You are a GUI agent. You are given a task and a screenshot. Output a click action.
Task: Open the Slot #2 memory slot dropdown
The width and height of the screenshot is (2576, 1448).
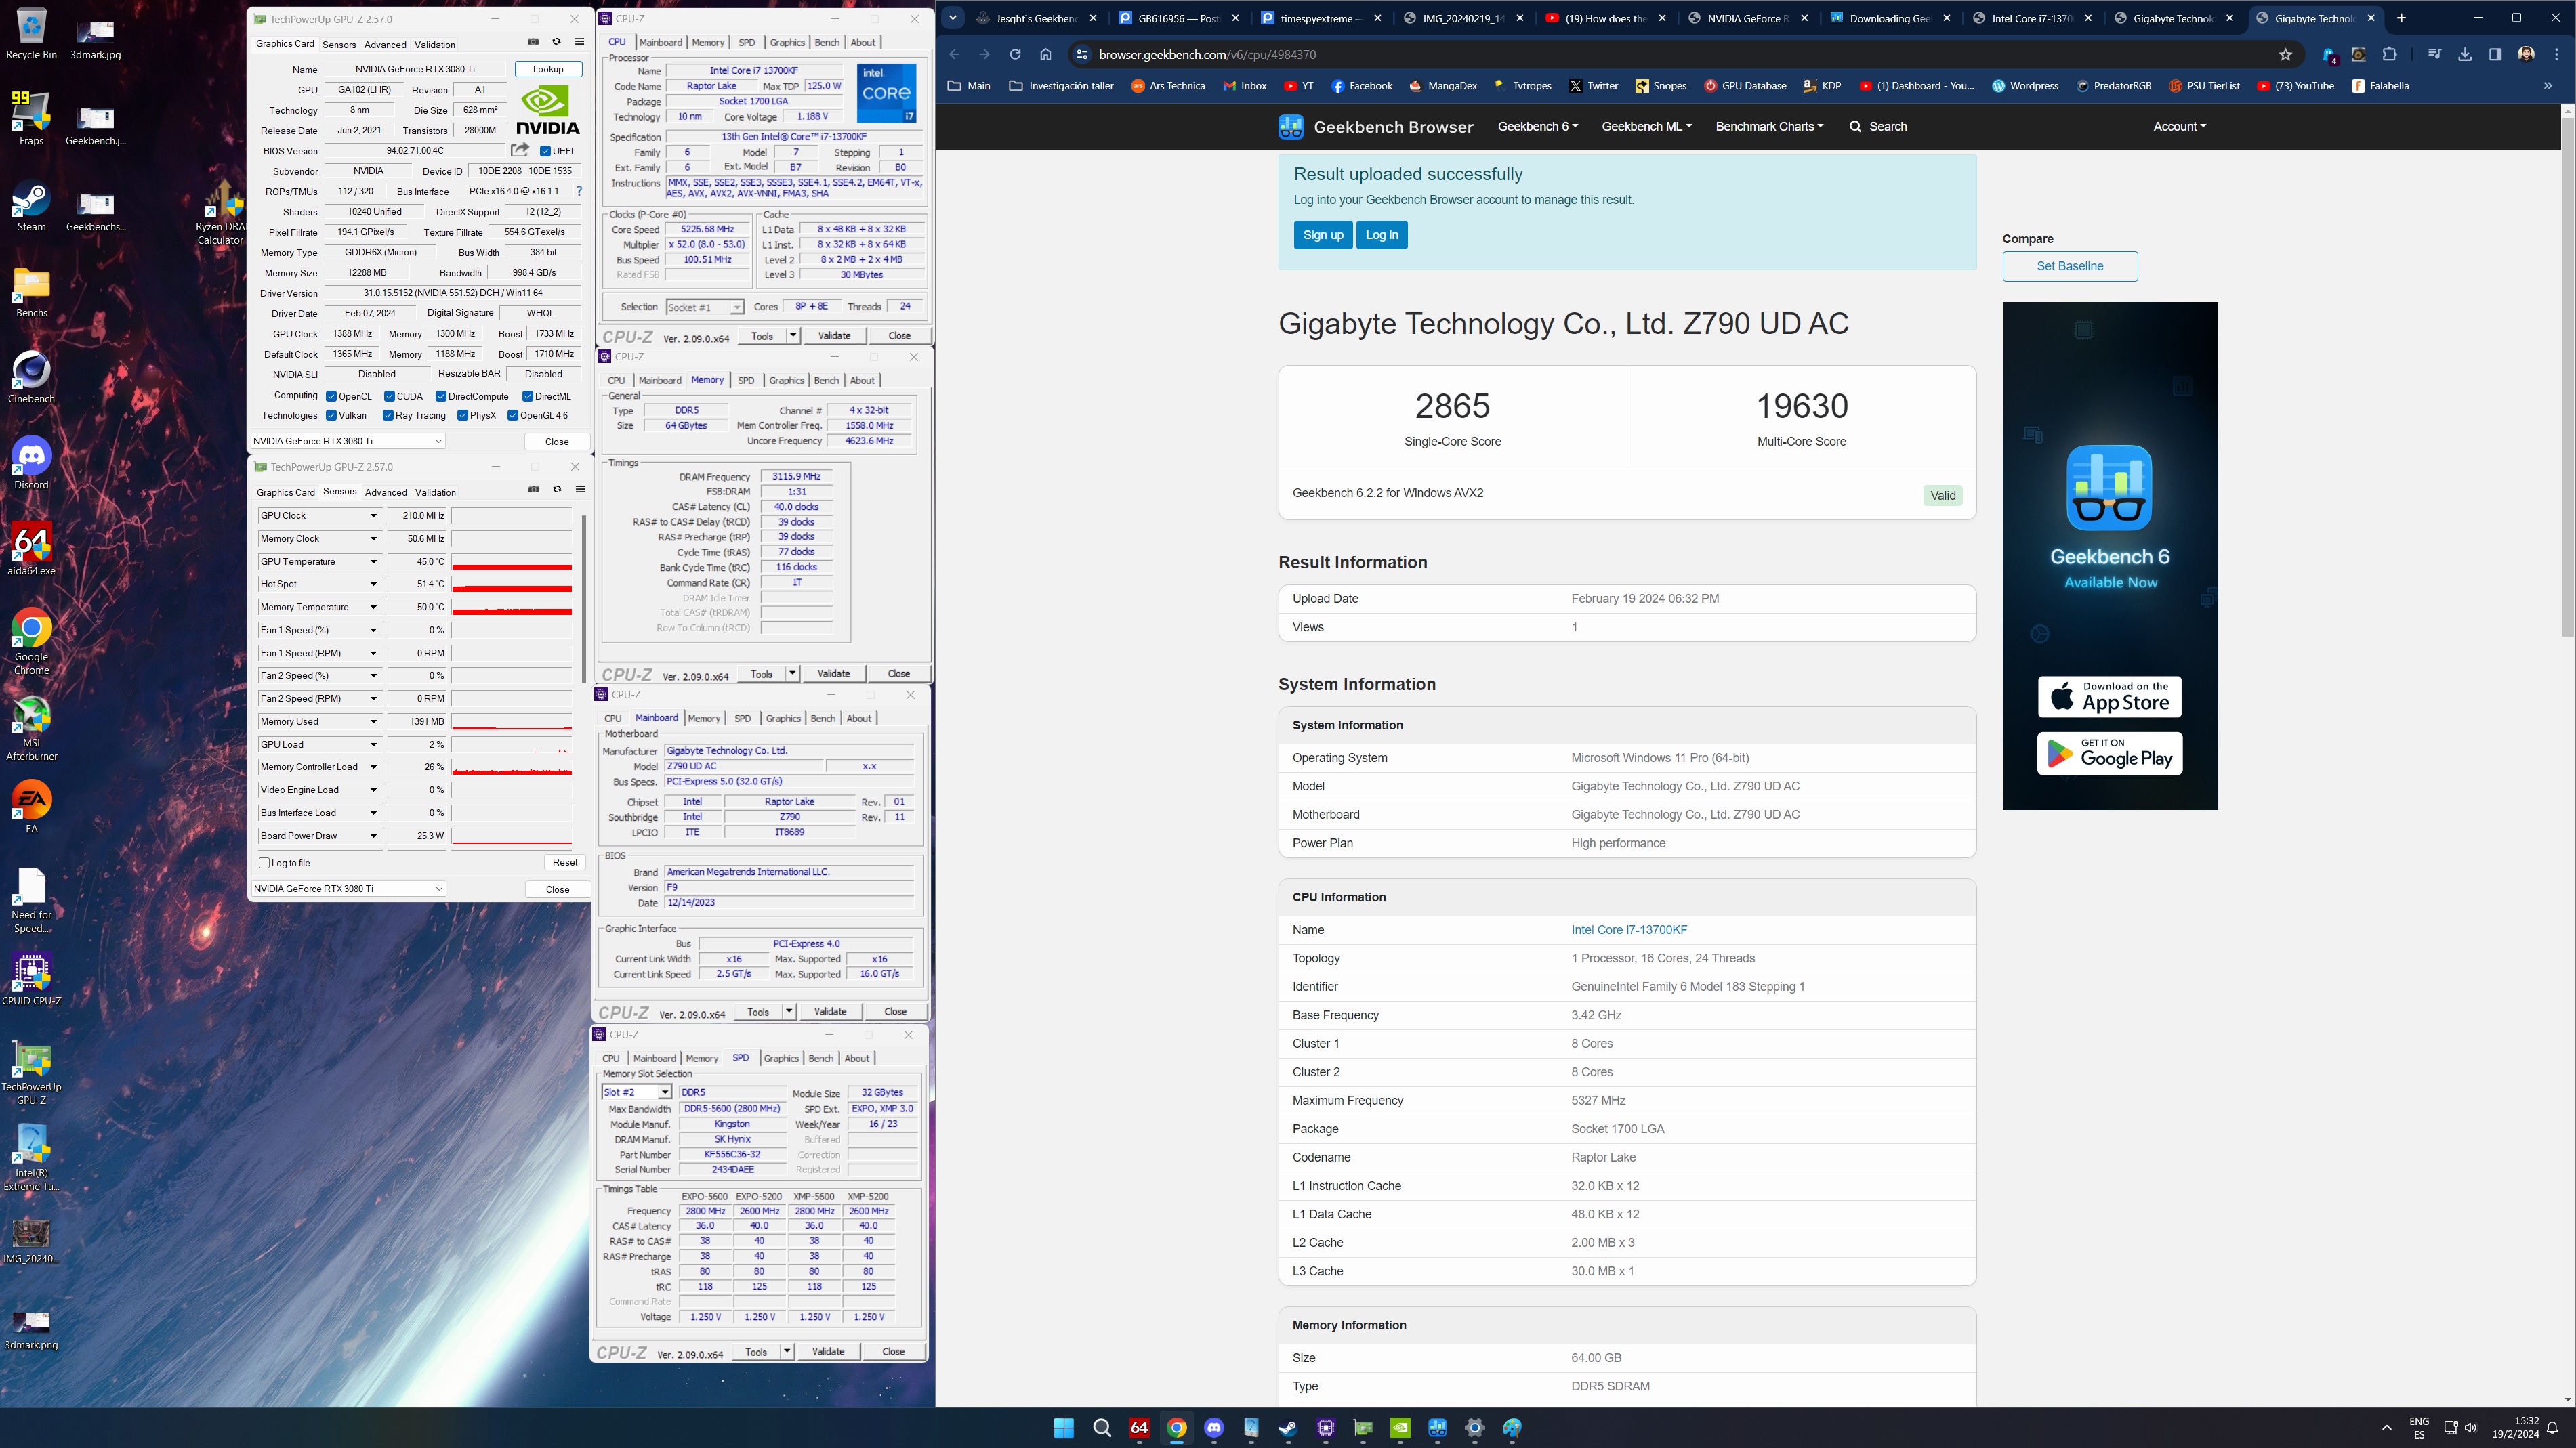pos(636,1092)
